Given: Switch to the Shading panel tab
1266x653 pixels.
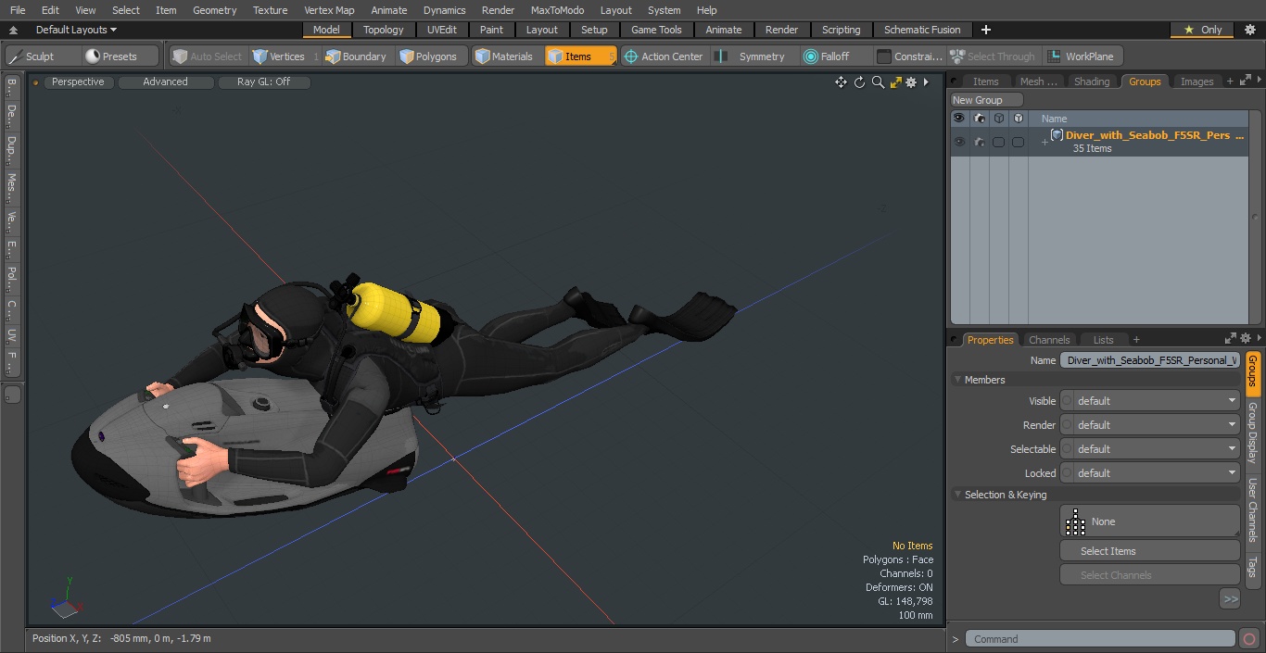Looking at the screenshot, I should coord(1091,82).
